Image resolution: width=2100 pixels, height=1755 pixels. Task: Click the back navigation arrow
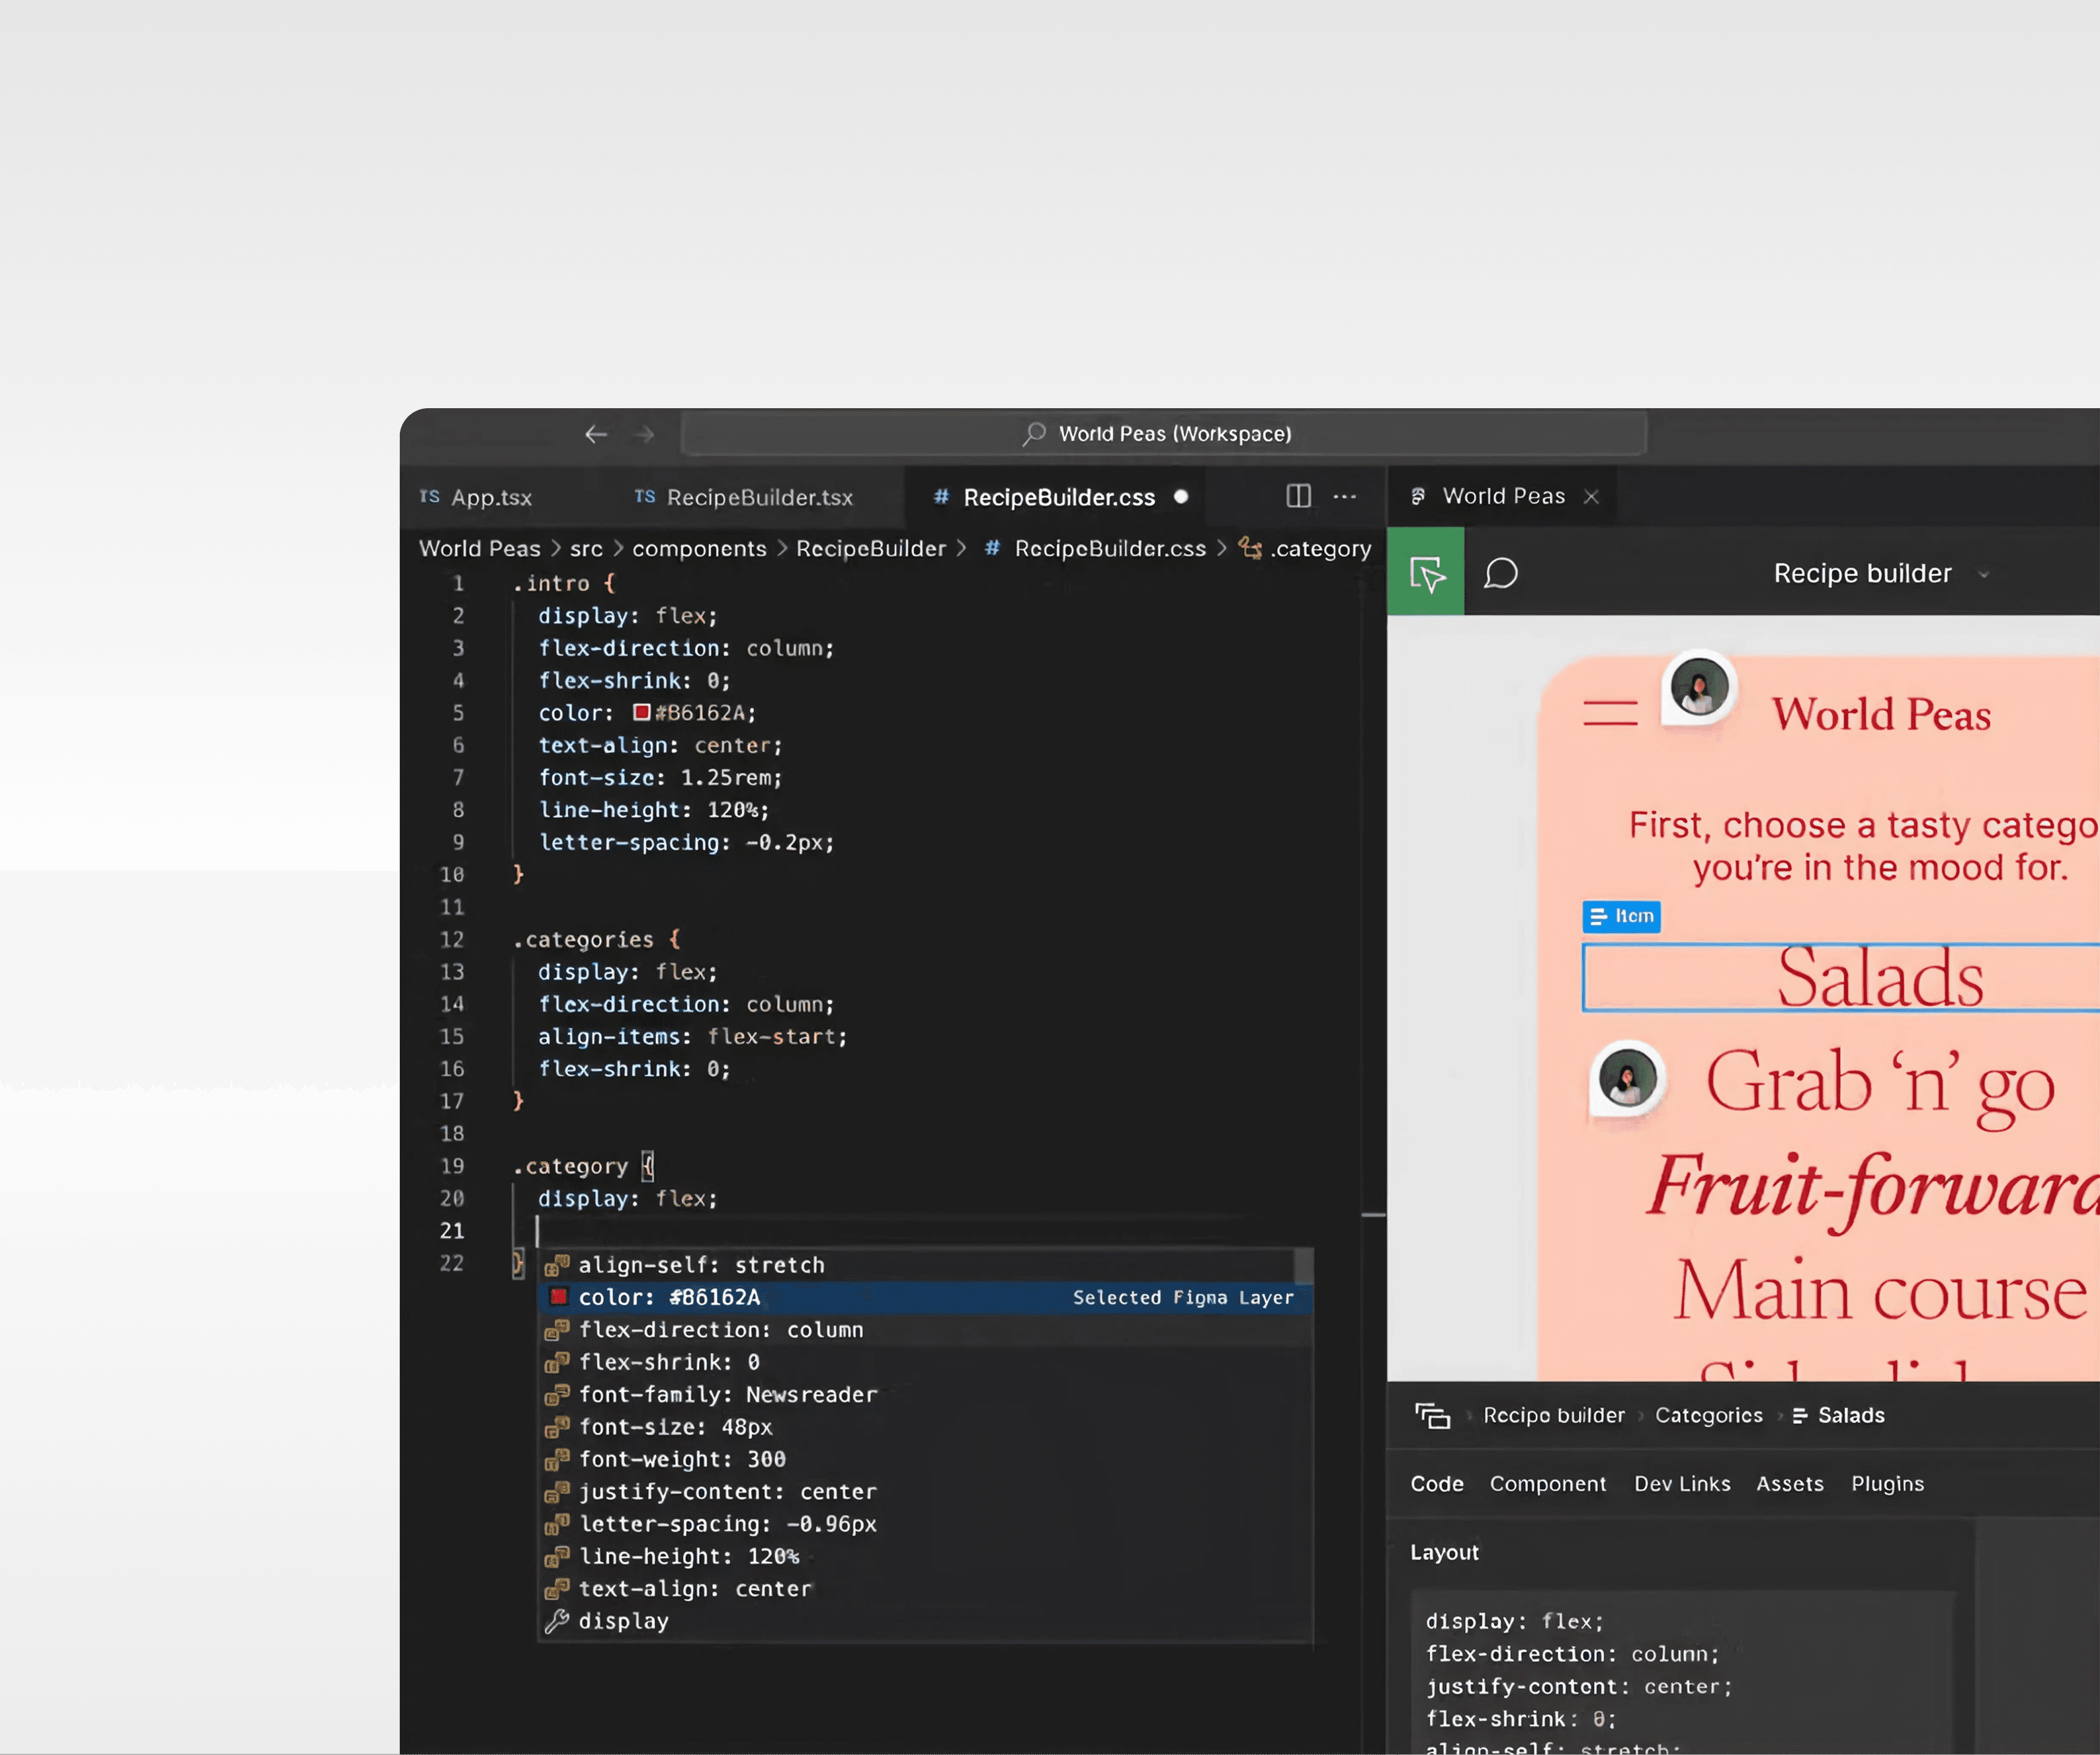point(596,434)
